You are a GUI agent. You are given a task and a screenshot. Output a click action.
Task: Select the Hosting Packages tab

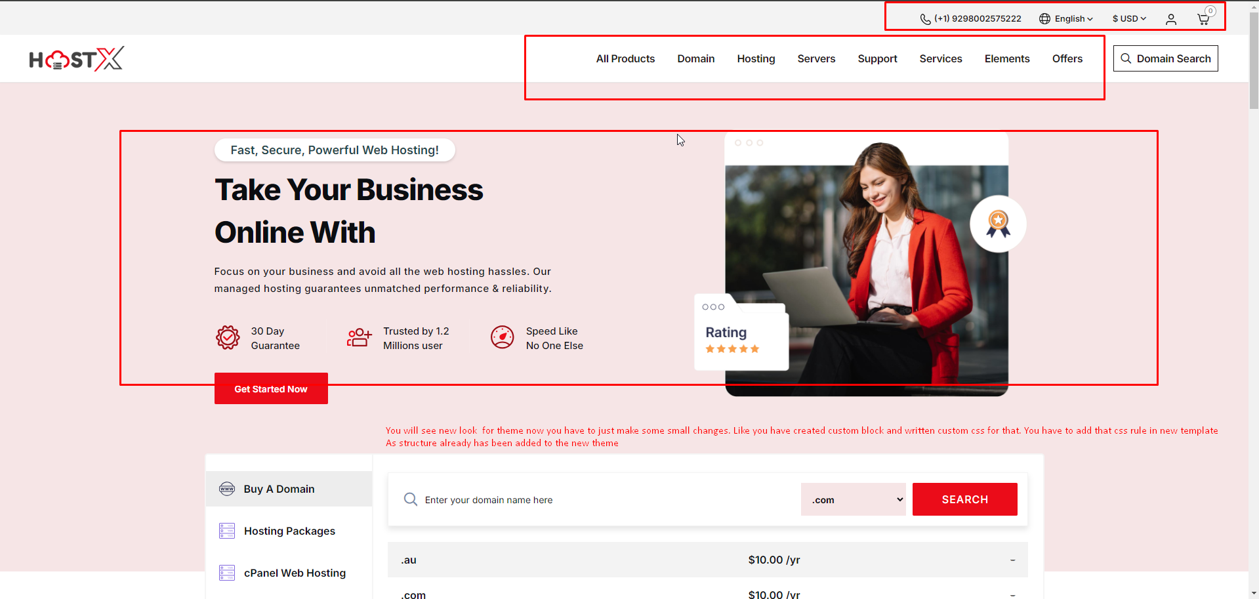pos(289,531)
